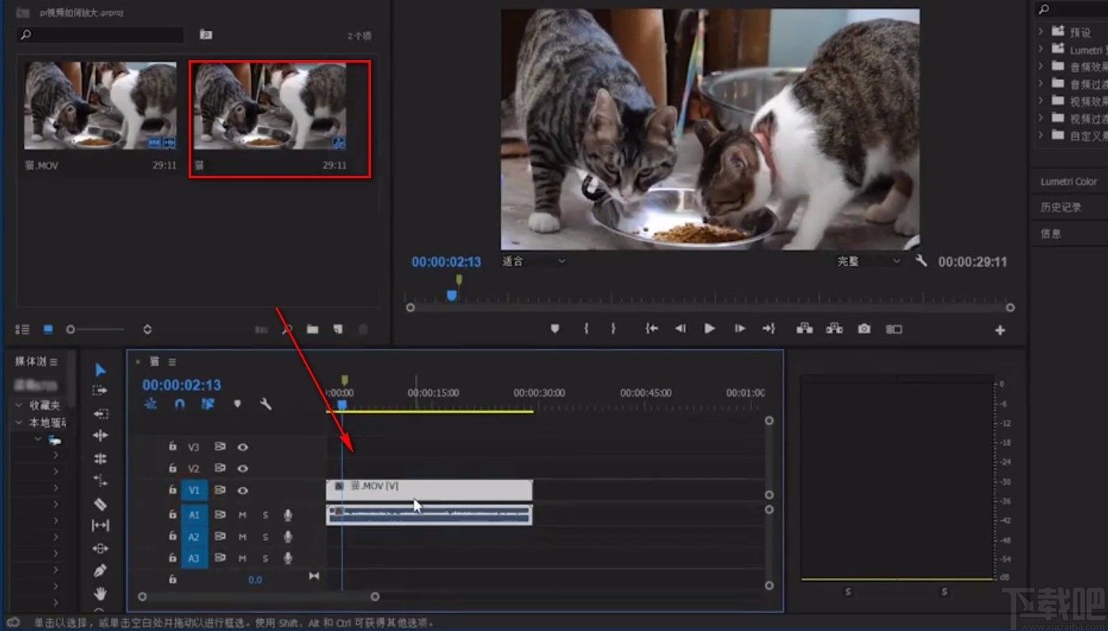Expand the 预设 effects folder
Viewport: 1108px width, 631px height.
point(1041,32)
